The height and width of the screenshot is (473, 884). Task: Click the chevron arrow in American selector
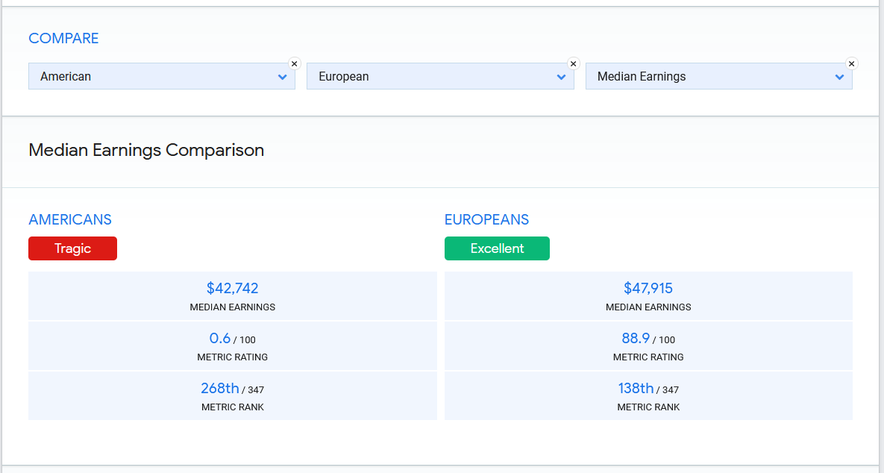tap(283, 77)
